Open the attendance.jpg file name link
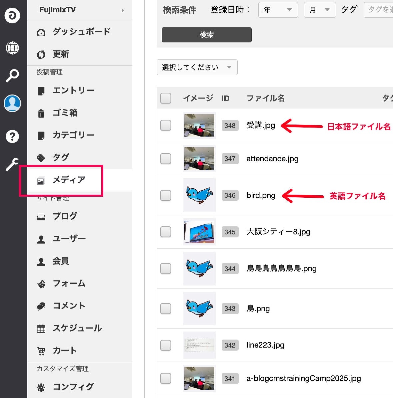Viewport: 393px width, 398px height. [272, 159]
